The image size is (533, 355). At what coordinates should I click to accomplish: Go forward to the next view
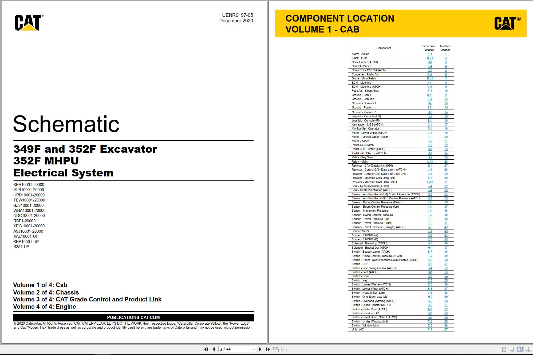point(284,349)
